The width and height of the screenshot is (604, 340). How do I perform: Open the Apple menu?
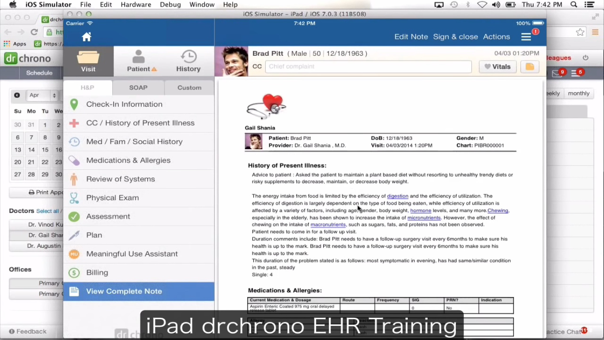coord(13,4)
